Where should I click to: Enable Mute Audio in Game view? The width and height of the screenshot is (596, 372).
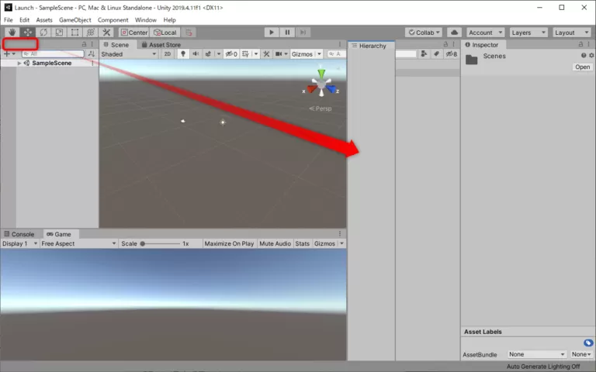point(275,243)
